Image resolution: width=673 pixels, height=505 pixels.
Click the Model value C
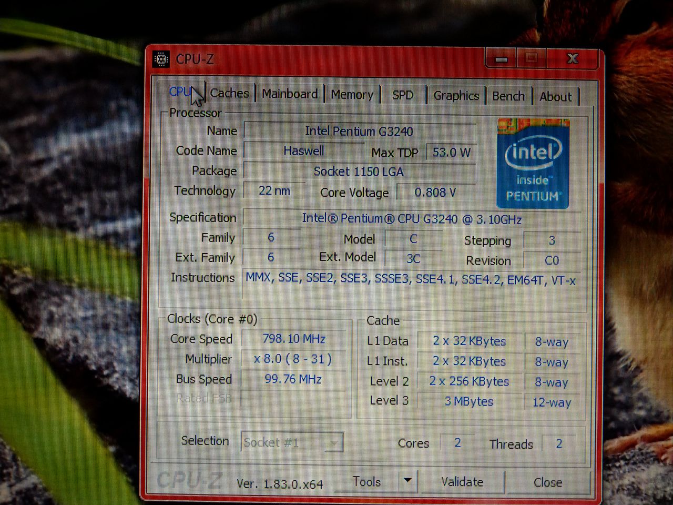click(413, 239)
